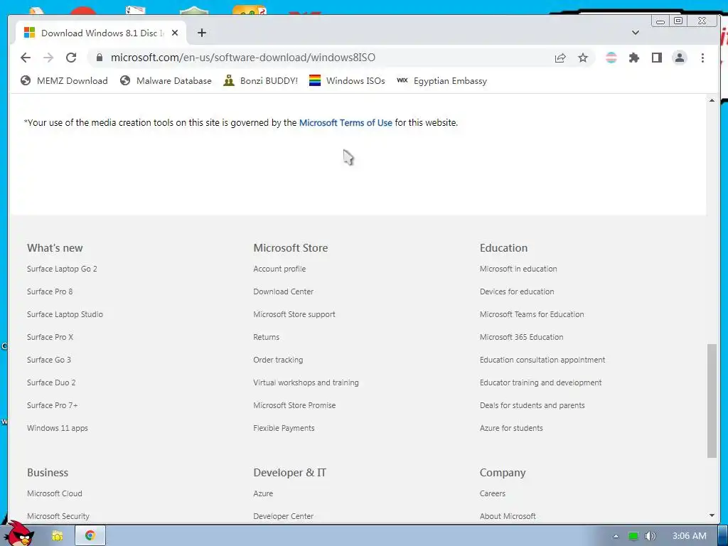Open Microsoft 365 Education link
Image resolution: width=728 pixels, height=546 pixels.
tap(521, 337)
